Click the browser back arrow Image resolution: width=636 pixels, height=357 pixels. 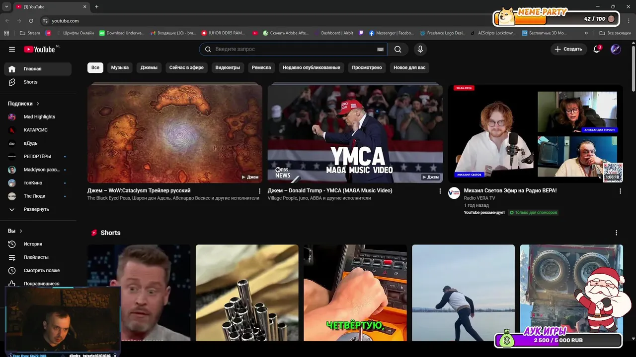pyautogui.click(x=7, y=21)
